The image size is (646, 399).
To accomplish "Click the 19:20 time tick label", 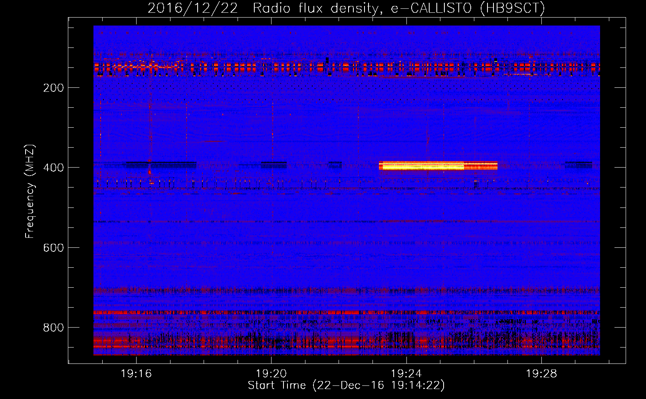I will pyautogui.click(x=271, y=374).
